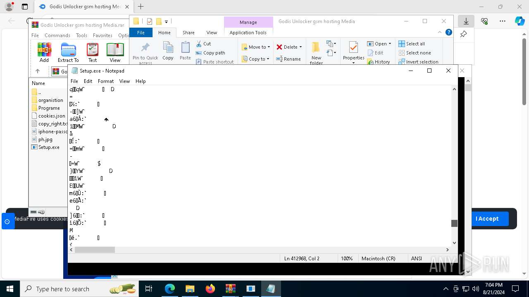Open Quick Access Toolbar customize dropdown
Viewport: 529px width, 297px height.
tap(166, 21)
